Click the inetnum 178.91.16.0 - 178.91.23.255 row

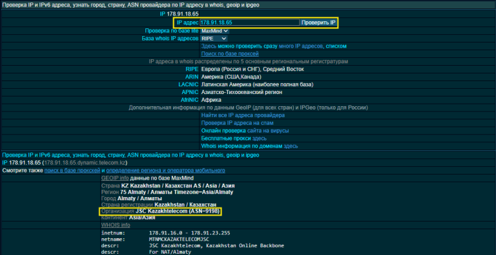166,233
